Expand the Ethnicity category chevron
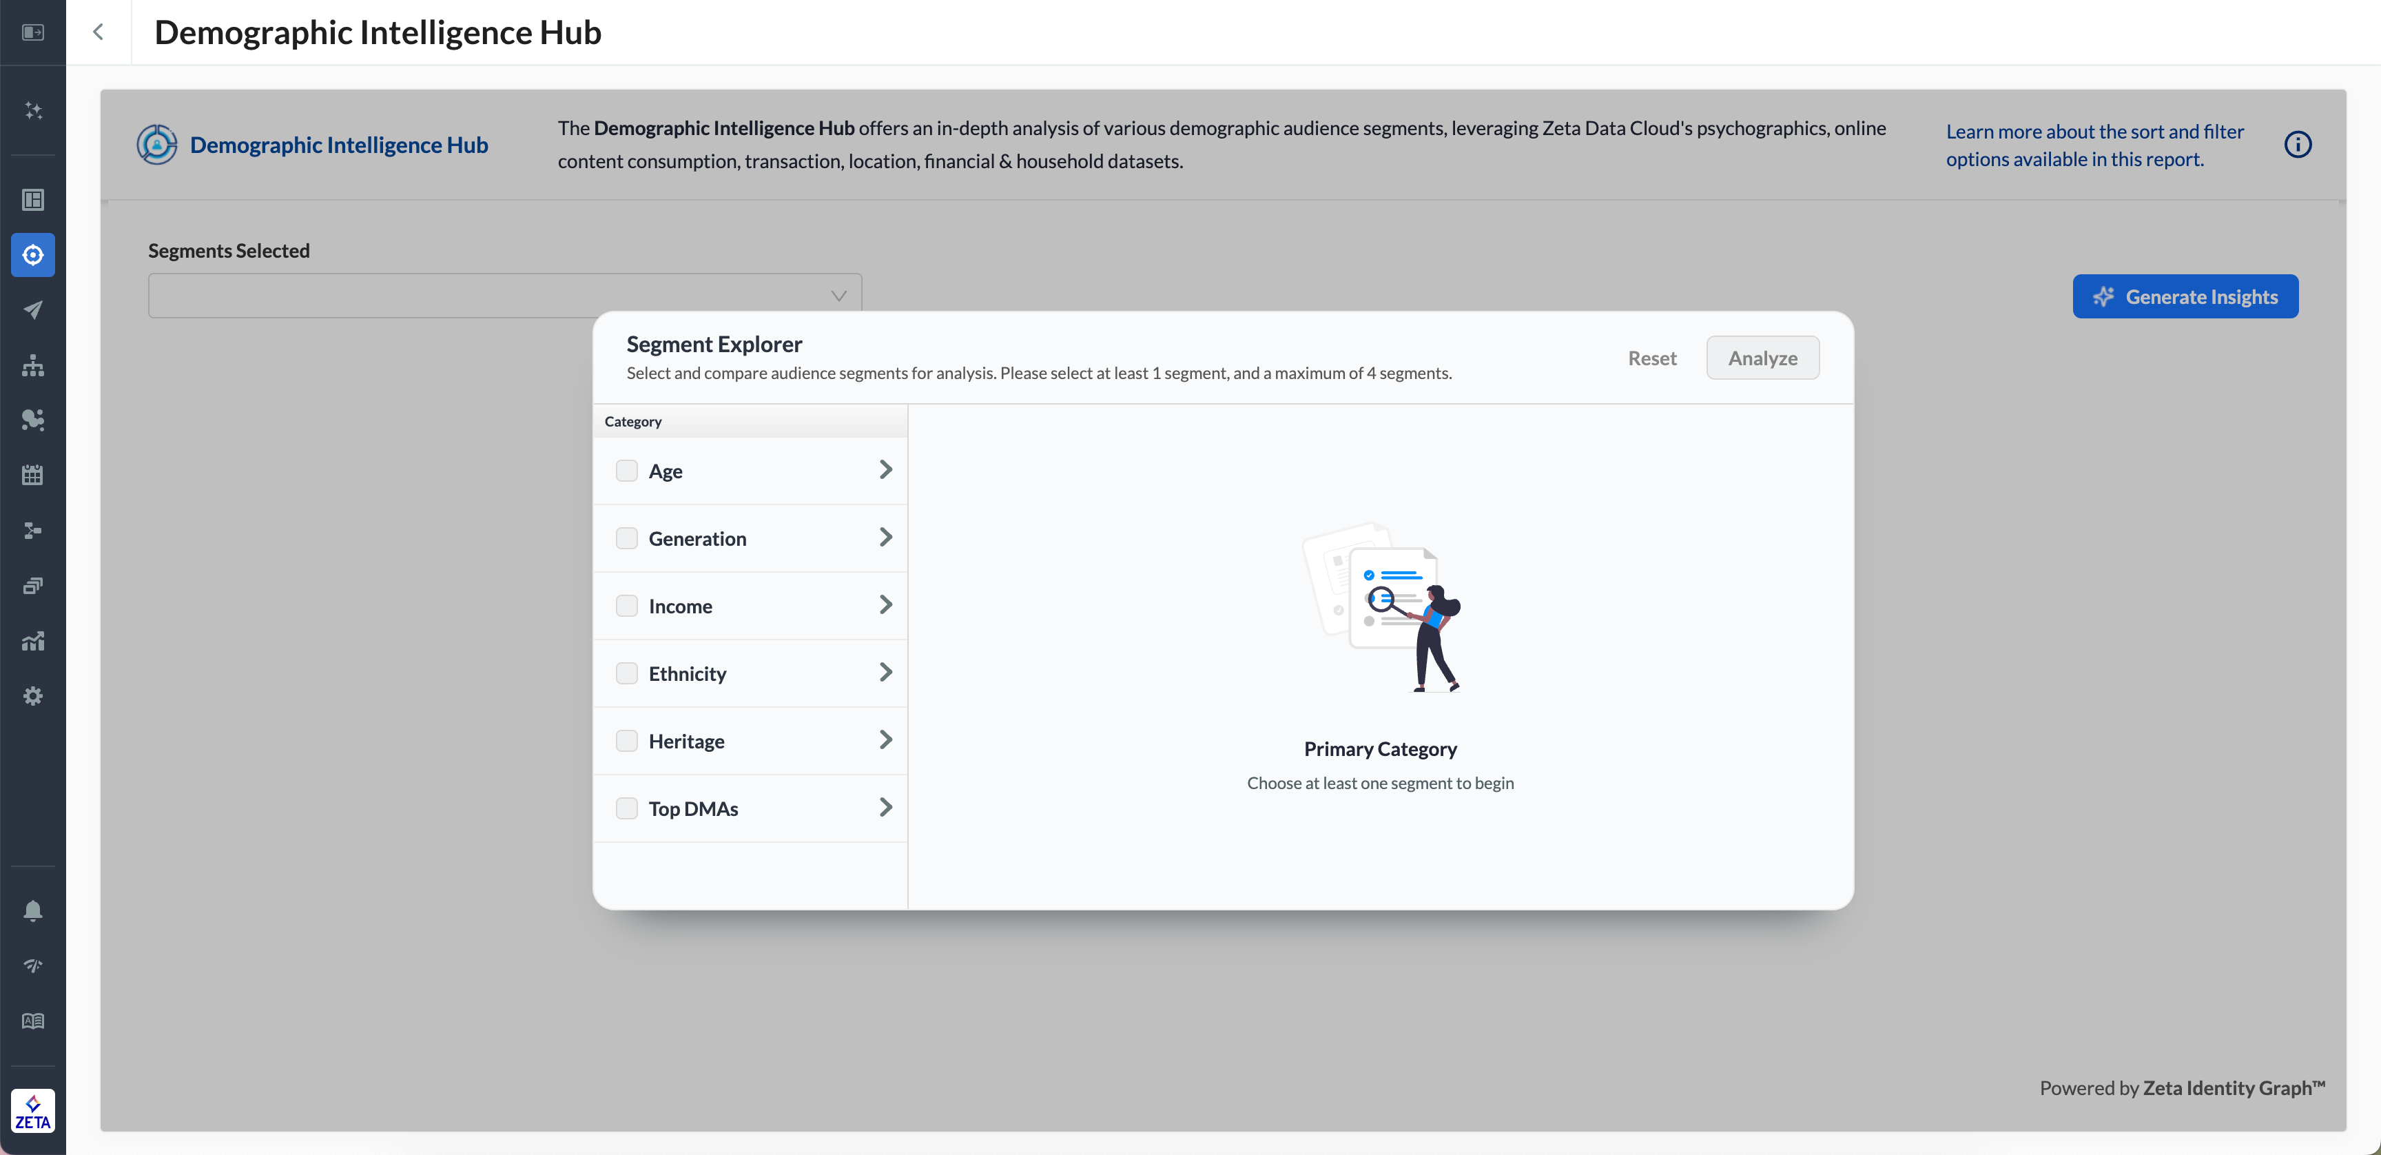This screenshot has height=1155, width=2381. (x=885, y=673)
